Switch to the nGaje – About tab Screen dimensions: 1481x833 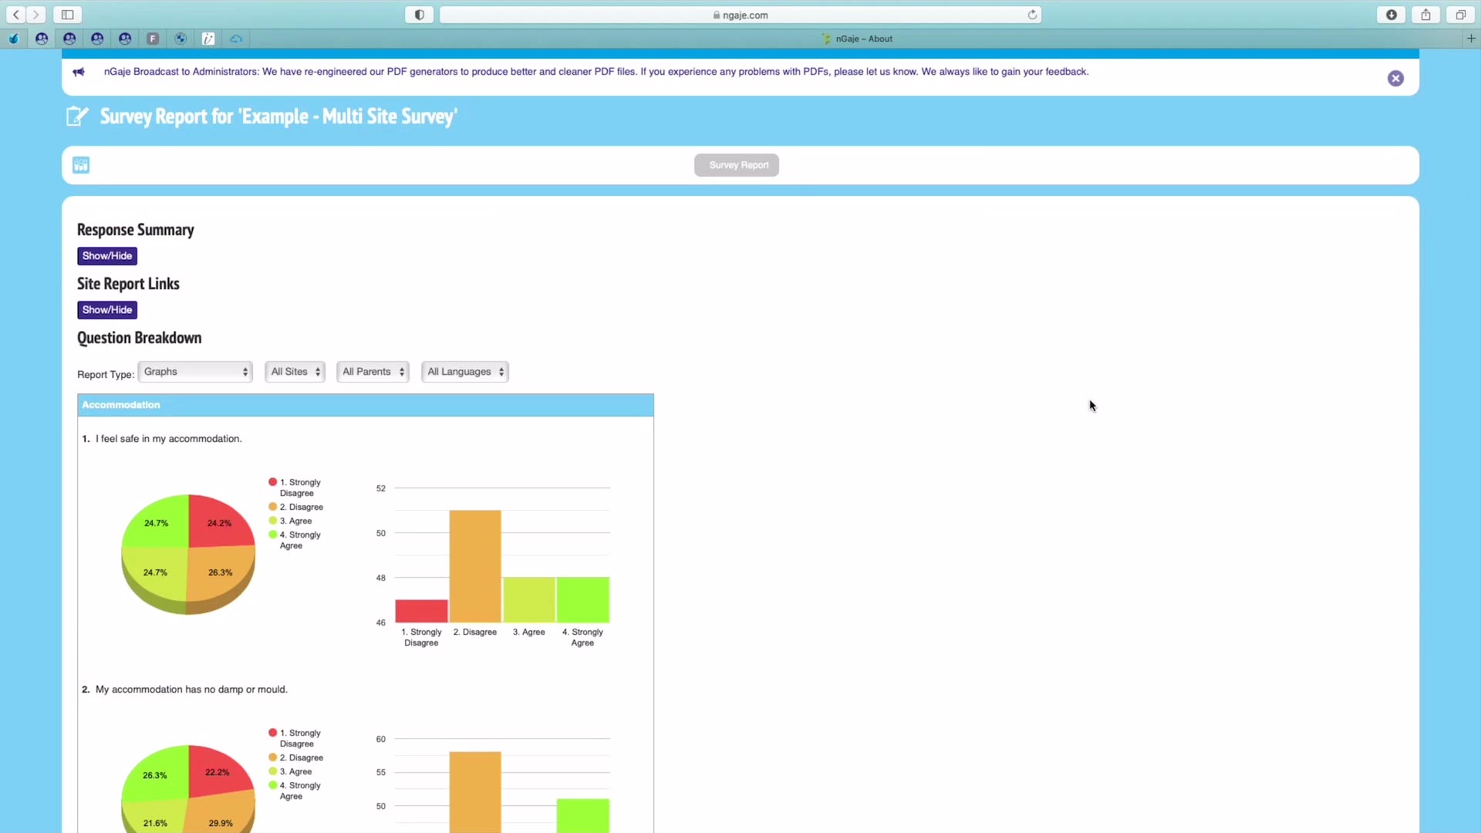tap(858, 39)
